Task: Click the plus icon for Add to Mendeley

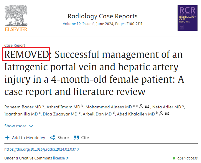Action: pos(7,138)
